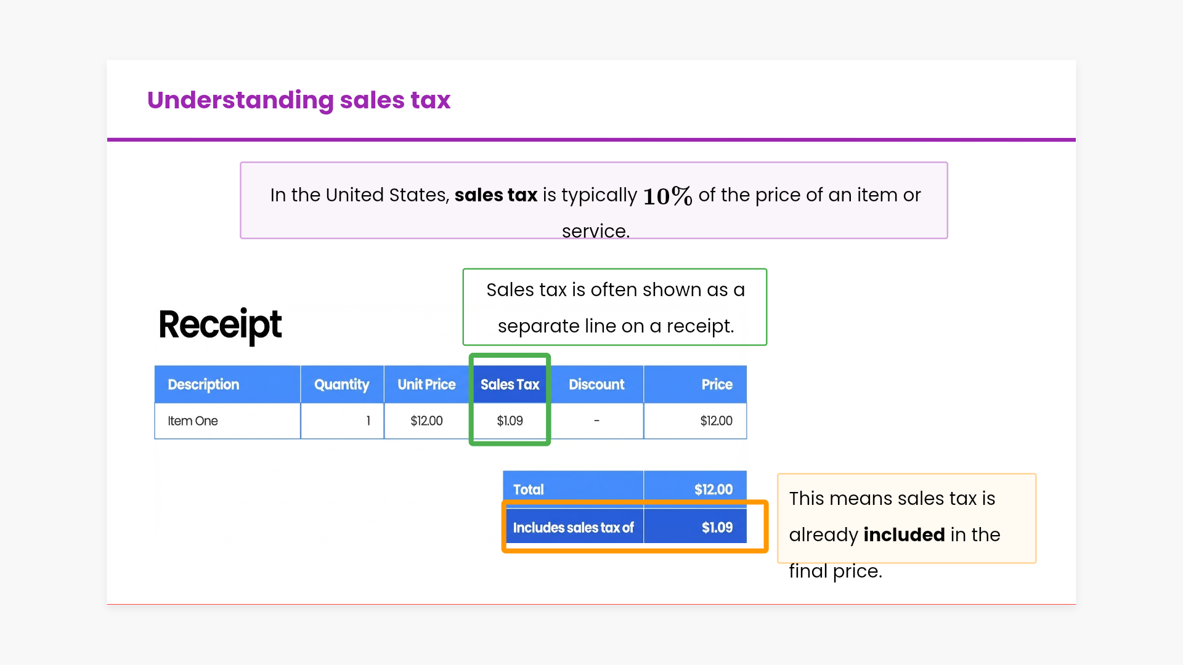Click the "Description" column header

(x=203, y=385)
